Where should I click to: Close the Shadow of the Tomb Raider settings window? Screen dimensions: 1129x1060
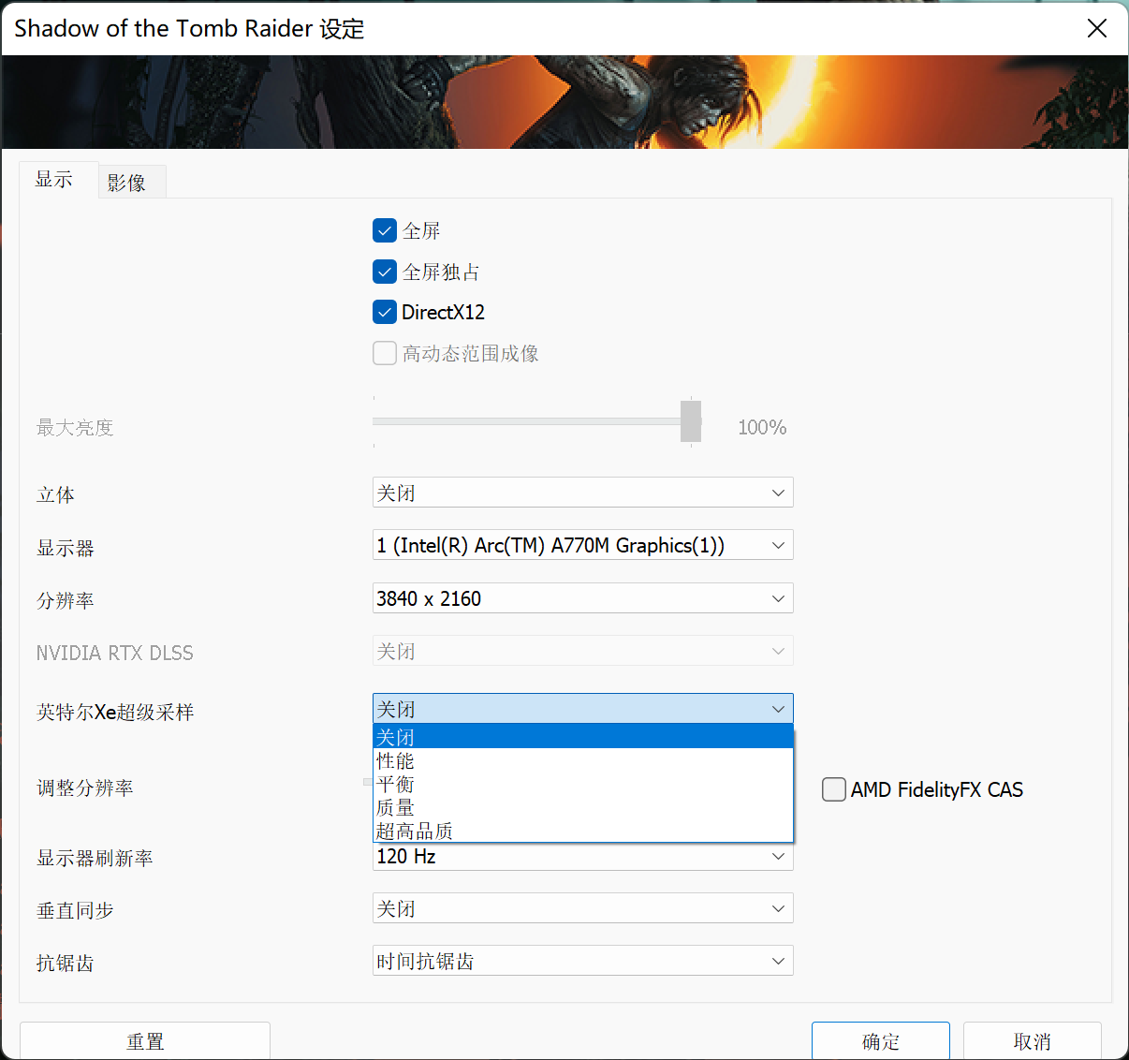[1097, 28]
